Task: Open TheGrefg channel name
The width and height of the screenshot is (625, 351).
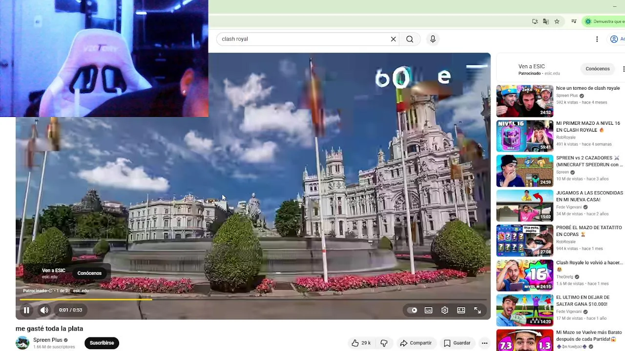Action: pos(564,277)
